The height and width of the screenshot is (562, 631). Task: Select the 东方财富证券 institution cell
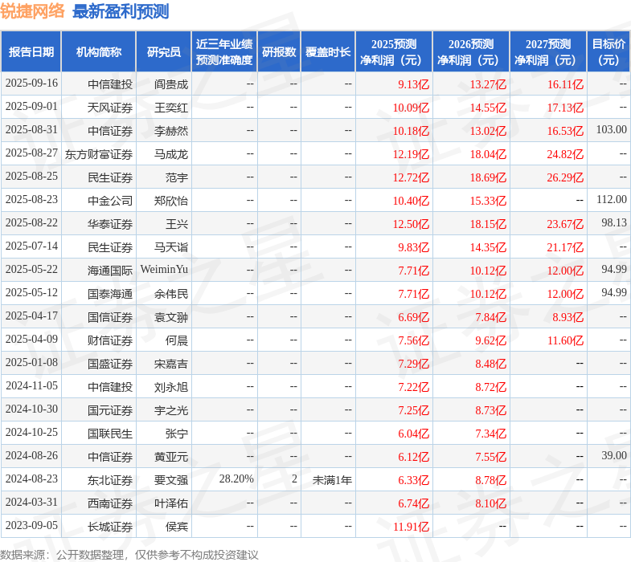coord(99,154)
